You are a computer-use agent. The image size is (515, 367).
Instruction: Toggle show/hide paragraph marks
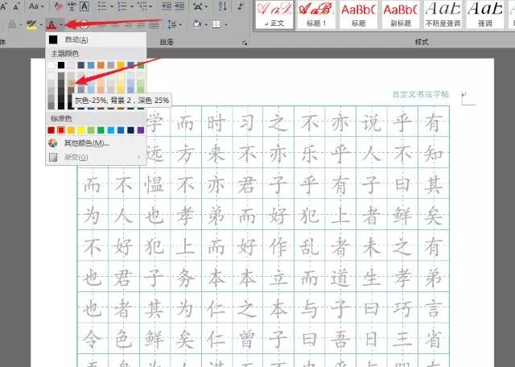(x=241, y=6)
